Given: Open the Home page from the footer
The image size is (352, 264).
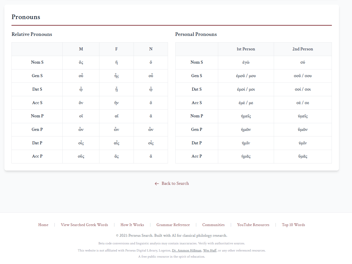Looking at the screenshot, I should pos(43,225).
